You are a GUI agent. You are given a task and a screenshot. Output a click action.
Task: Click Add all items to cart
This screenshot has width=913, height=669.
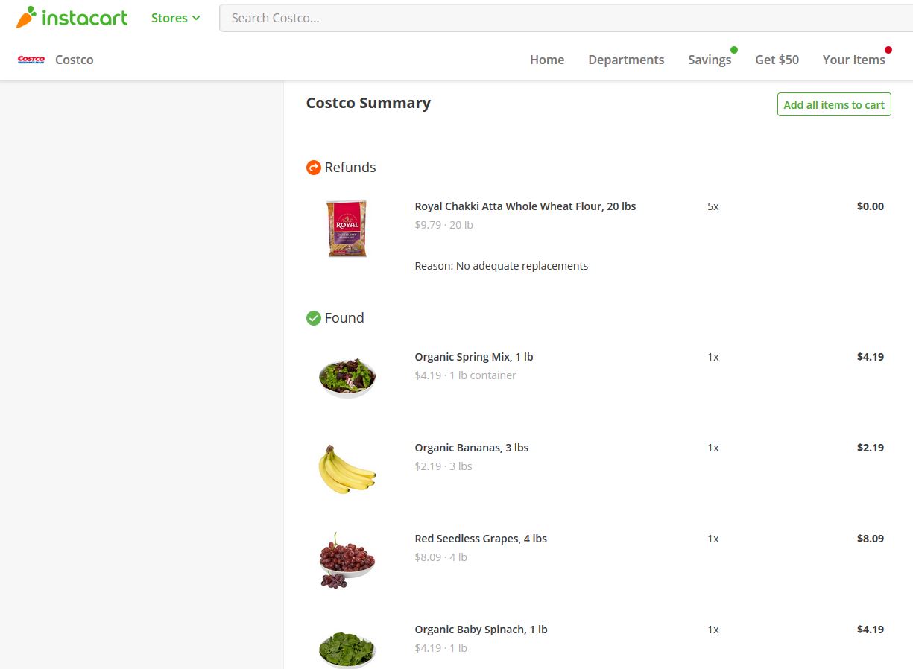(833, 104)
